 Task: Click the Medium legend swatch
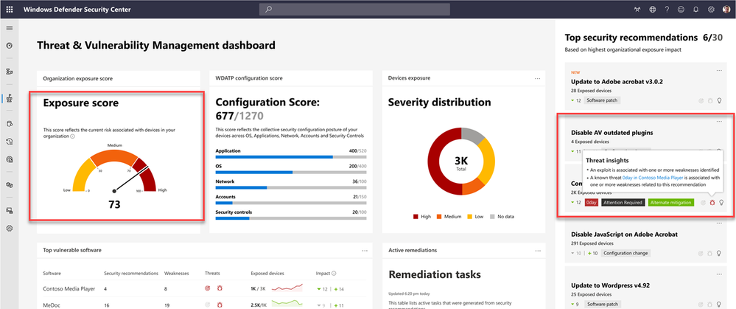tap(440, 217)
